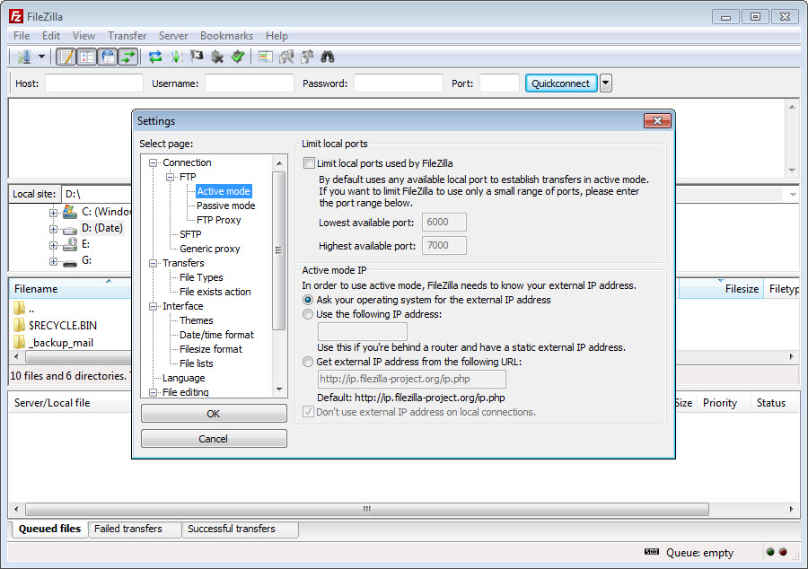
Task: Click the green activity LED indicator
Action: tap(770, 552)
